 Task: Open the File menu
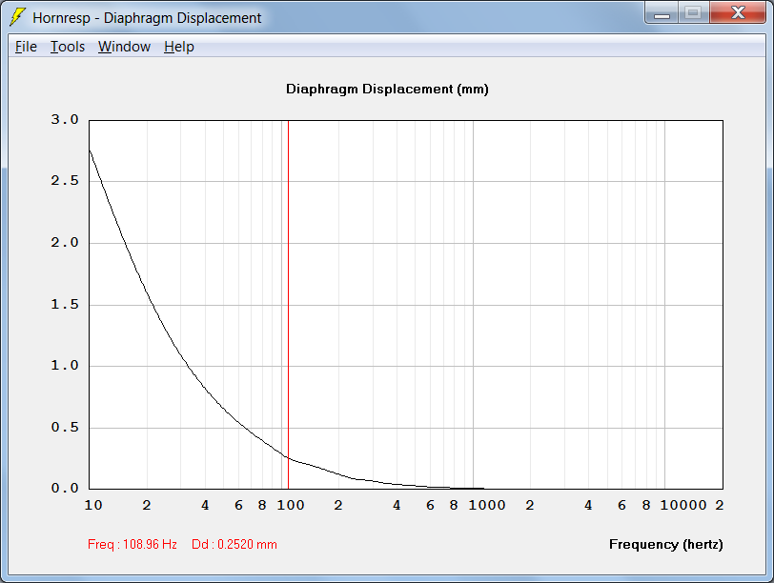tap(26, 47)
